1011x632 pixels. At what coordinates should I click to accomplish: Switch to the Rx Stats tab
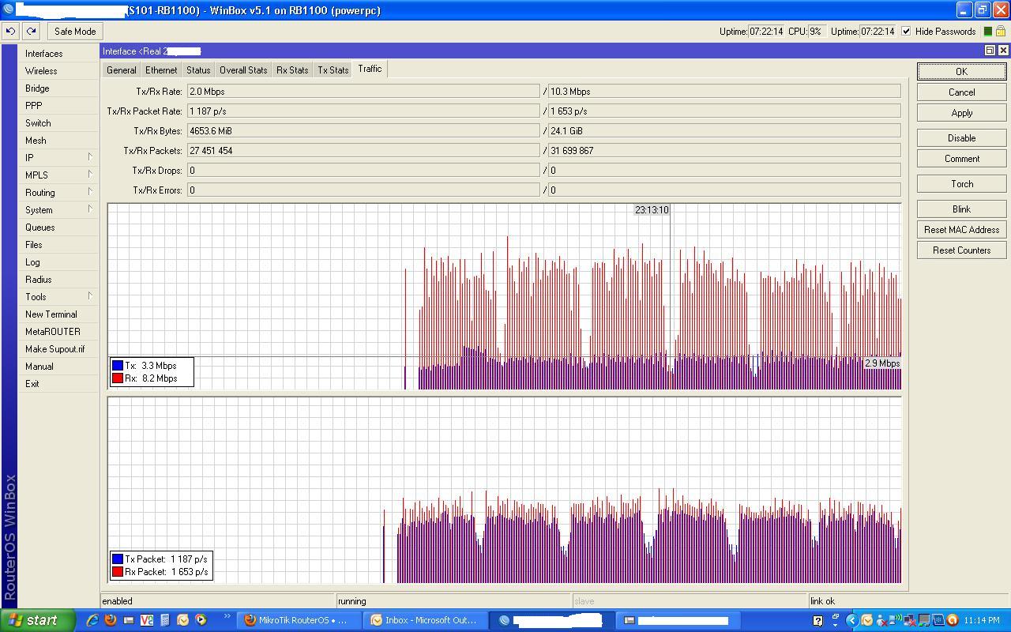pos(292,70)
